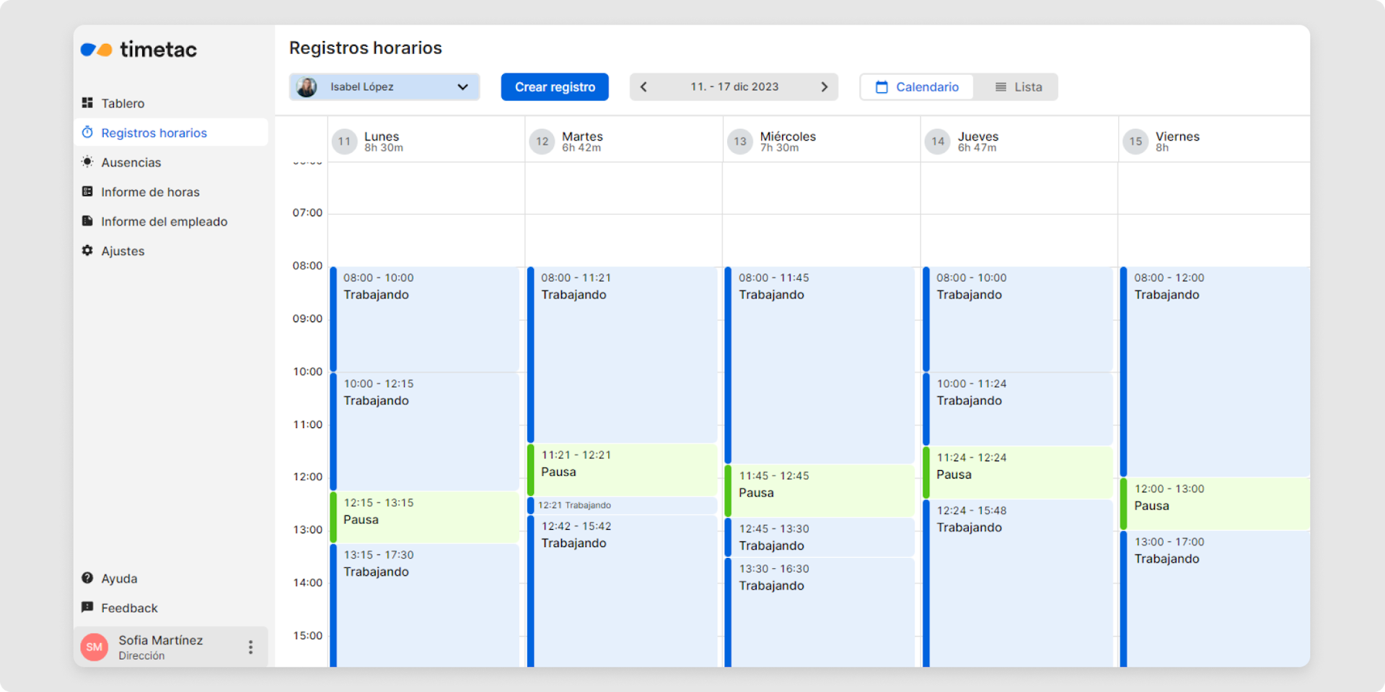Viewport: 1385px width, 692px height.
Task: Go to next week arrow
Action: [825, 87]
